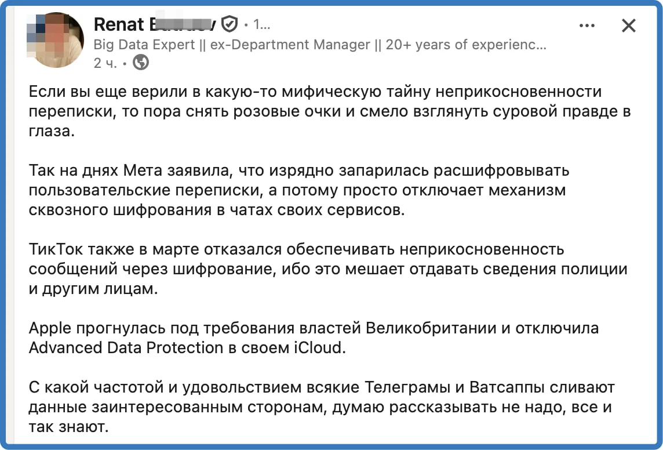This screenshot has width=663, height=450.
Task: Click the '2 ч.' post timestamp
Action: point(105,63)
